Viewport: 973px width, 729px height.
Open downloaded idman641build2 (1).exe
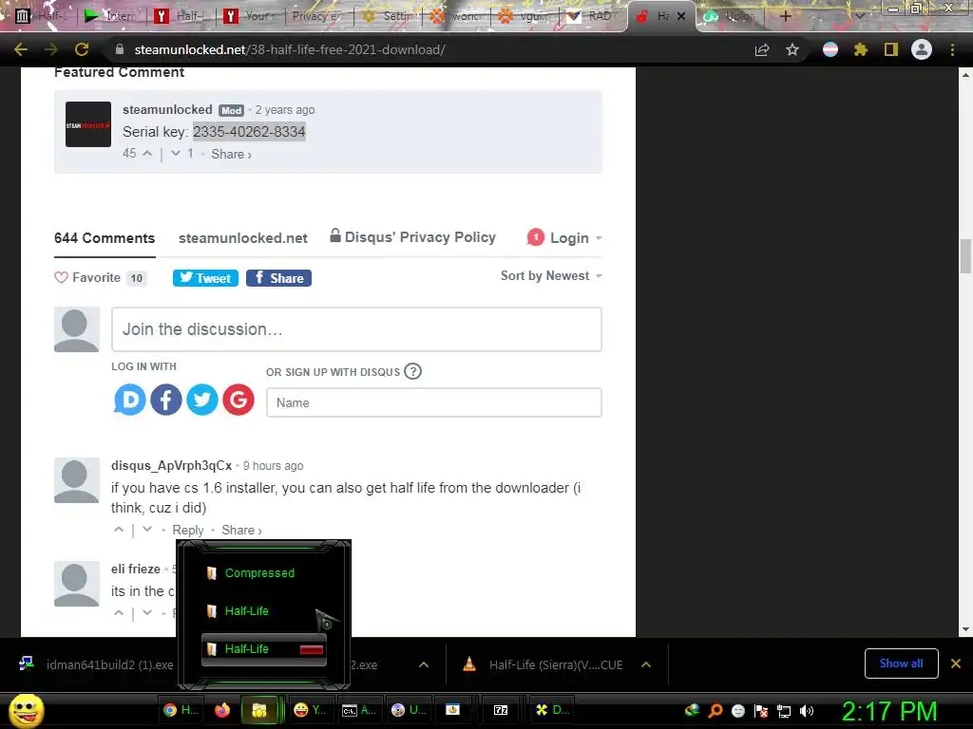(x=96, y=664)
